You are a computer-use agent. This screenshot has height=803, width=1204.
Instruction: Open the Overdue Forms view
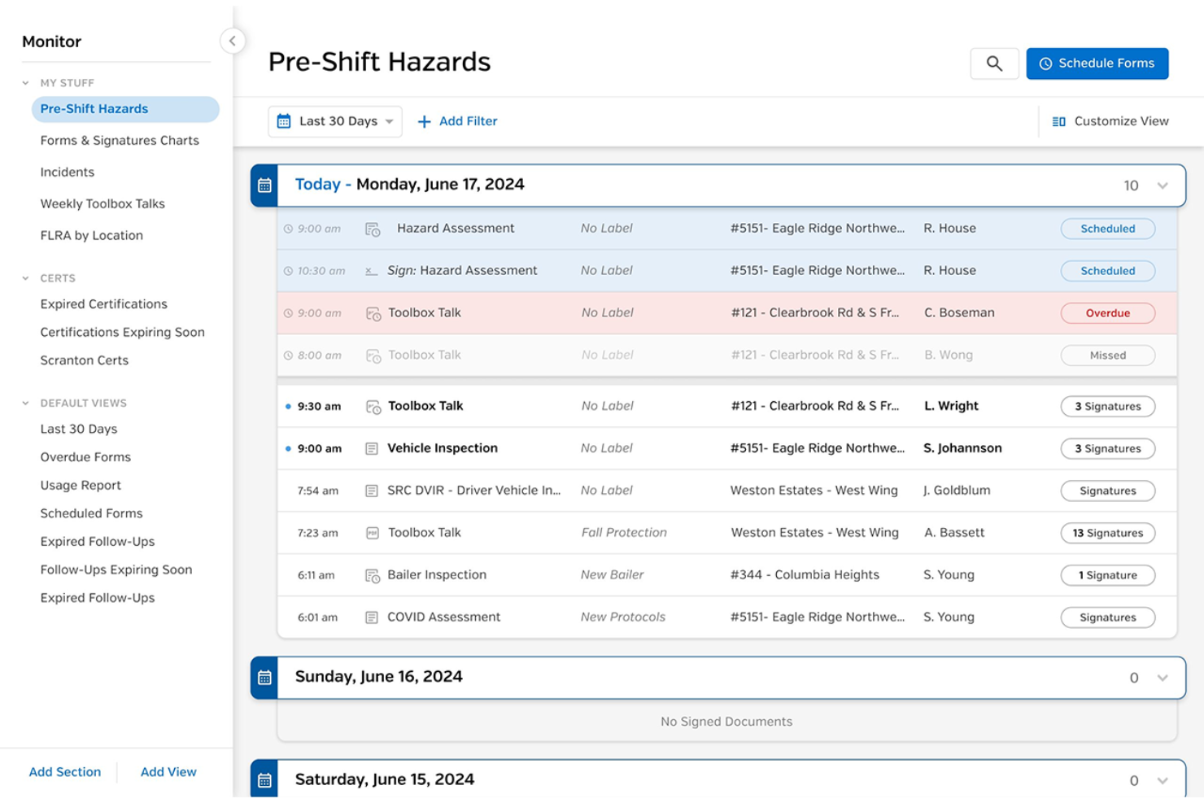(x=85, y=456)
